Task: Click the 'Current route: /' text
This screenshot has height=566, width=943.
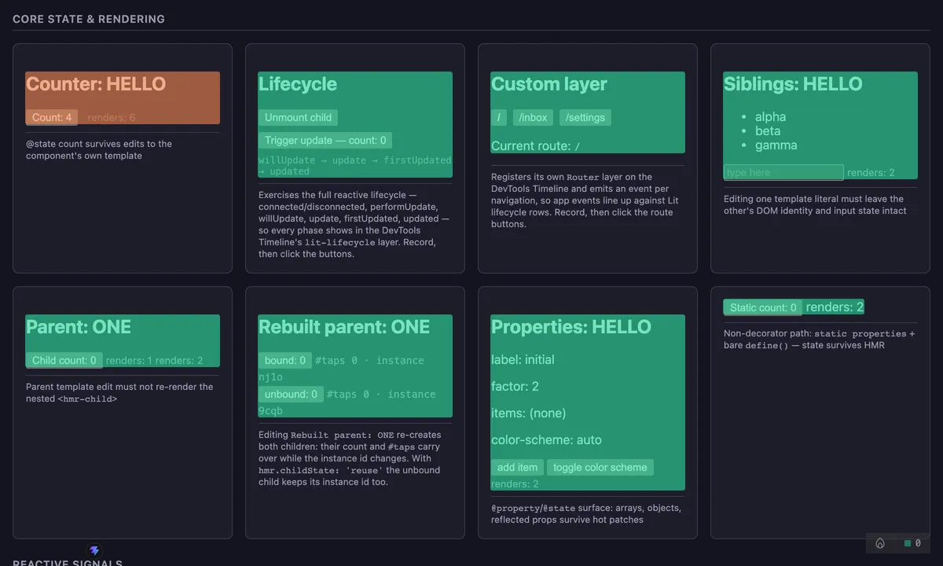Action: (536, 145)
